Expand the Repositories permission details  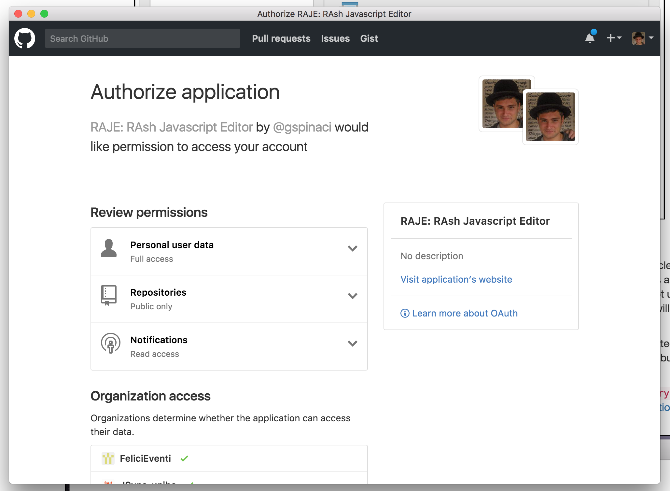pos(353,296)
